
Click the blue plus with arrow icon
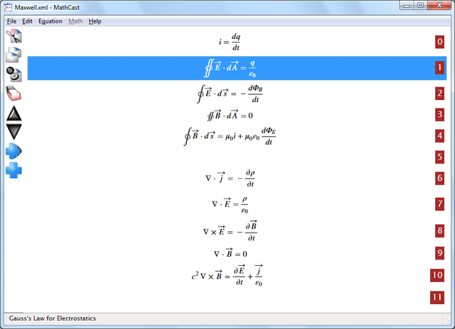[14, 151]
